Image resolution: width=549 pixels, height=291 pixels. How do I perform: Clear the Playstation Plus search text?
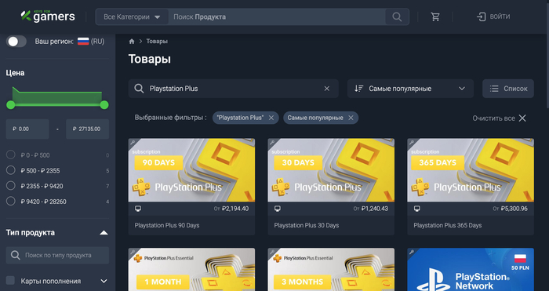pyautogui.click(x=327, y=89)
